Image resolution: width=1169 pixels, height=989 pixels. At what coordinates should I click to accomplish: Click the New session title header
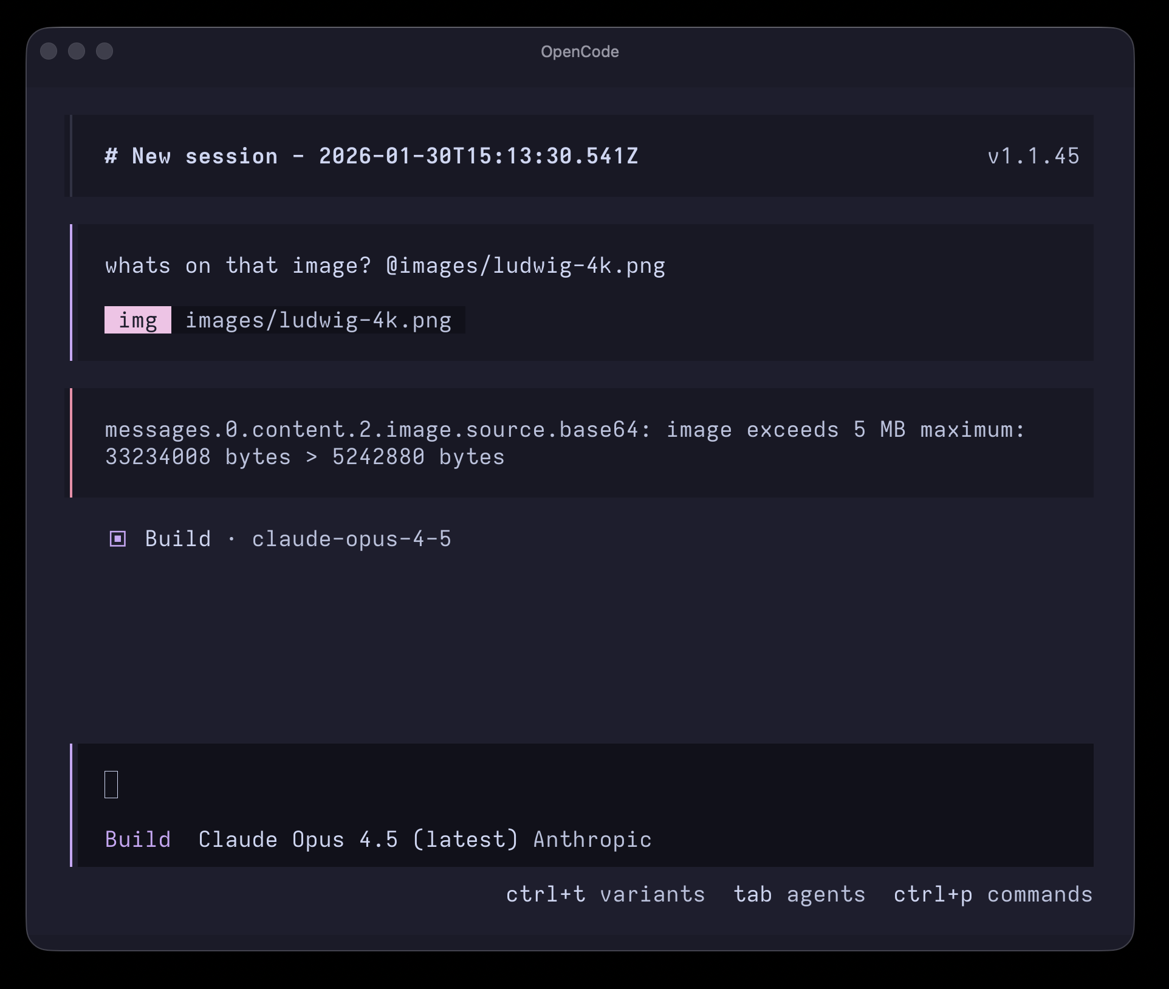pos(371,156)
